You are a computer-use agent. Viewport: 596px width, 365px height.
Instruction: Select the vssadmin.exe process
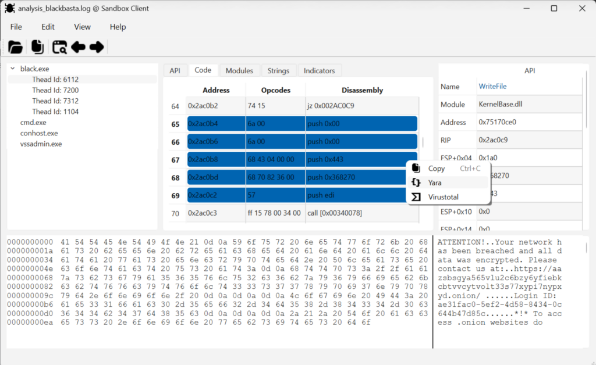pyautogui.click(x=41, y=144)
